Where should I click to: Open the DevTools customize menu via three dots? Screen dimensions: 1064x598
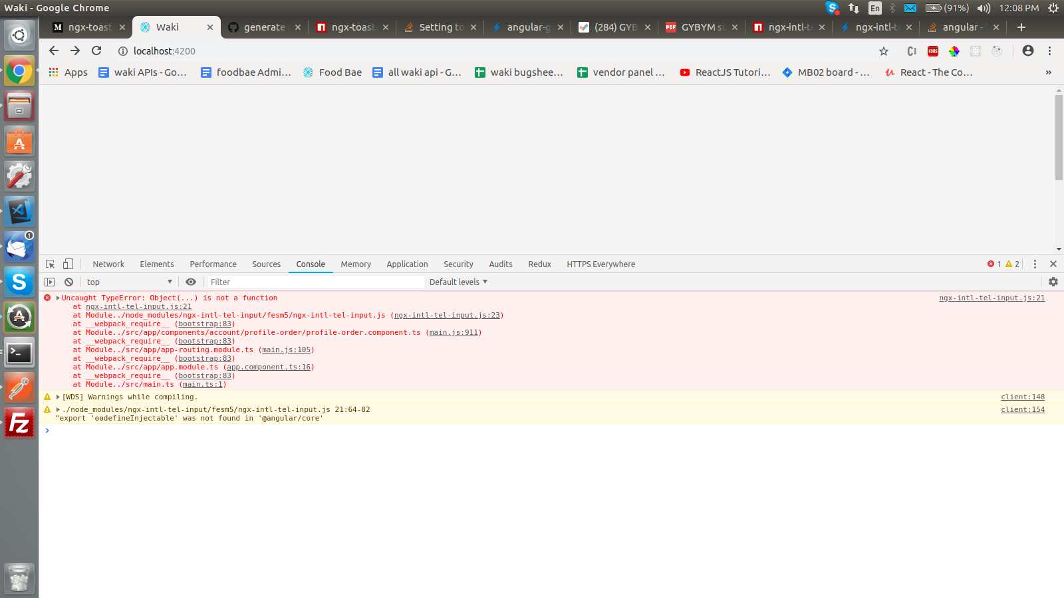pyautogui.click(x=1035, y=264)
